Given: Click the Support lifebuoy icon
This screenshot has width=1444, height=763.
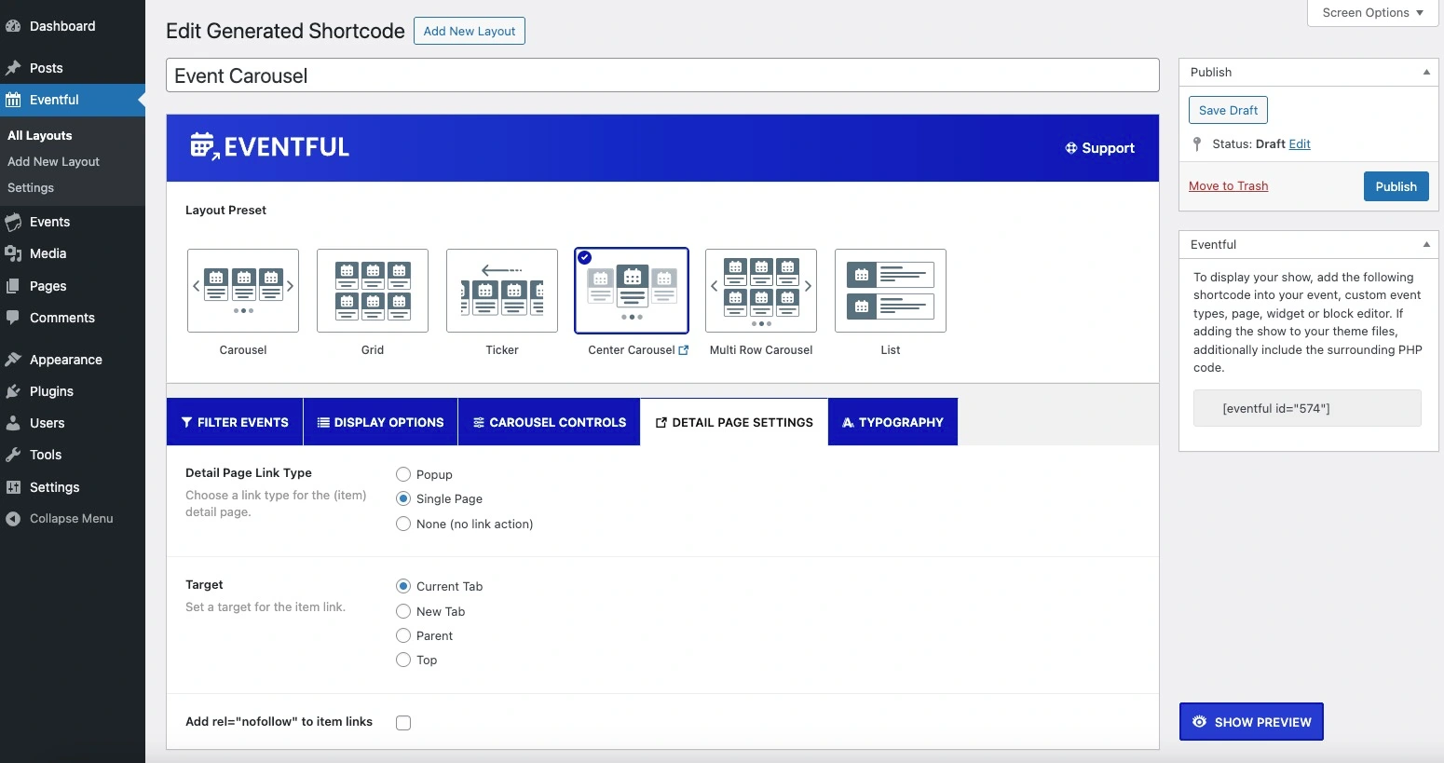Looking at the screenshot, I should tap(1071, 148).
